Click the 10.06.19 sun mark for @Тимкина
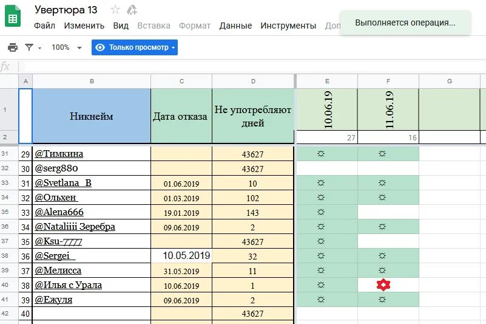The height and width of the screenshot is (324, 486). click(321, 153)
